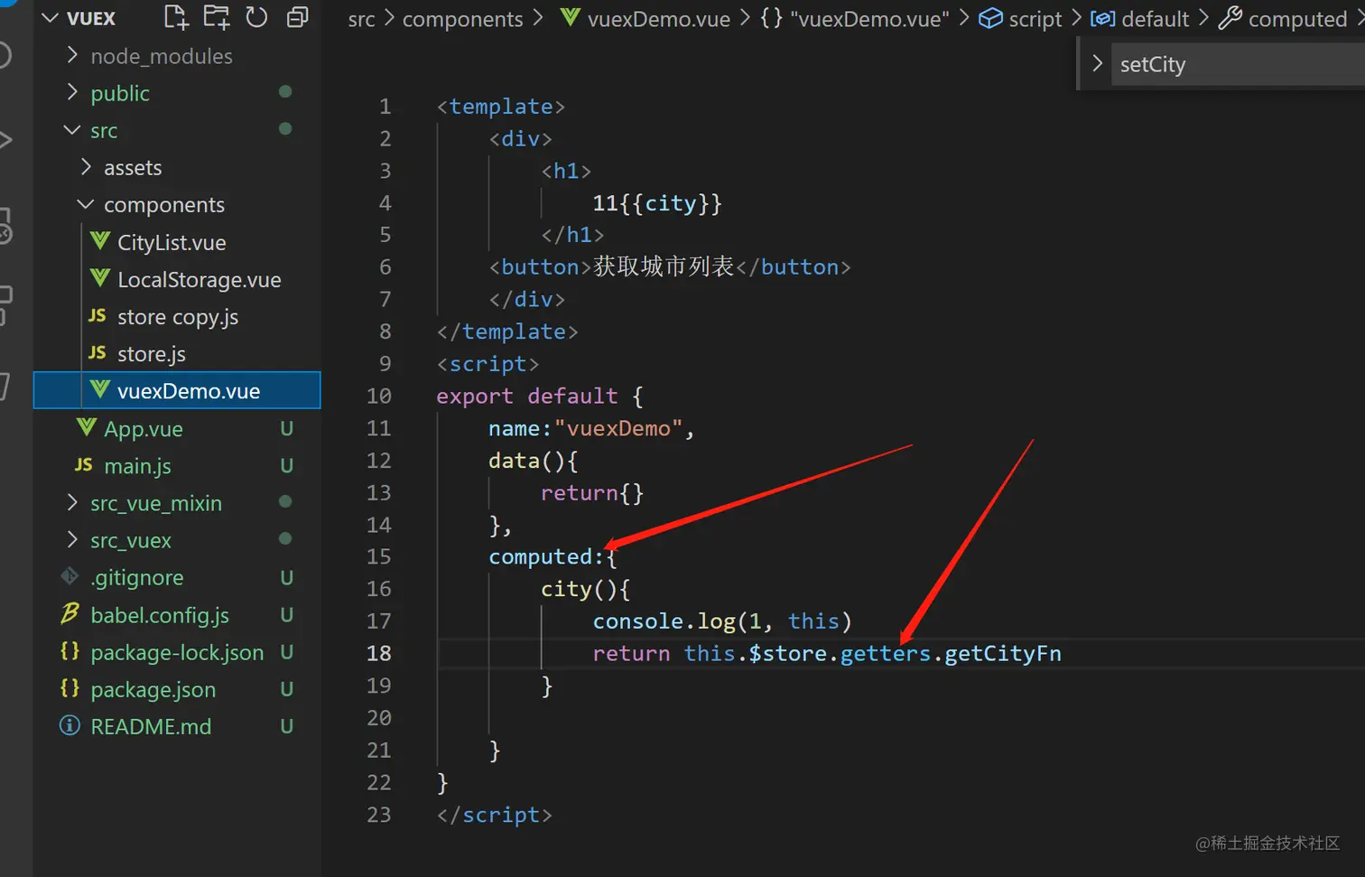Open main.js file
The height and width of the screenshot is (877, 1365).
(x=137, y=466)
